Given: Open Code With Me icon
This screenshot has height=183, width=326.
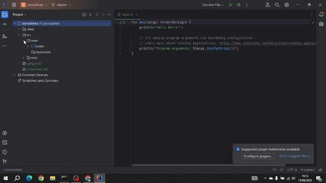Looking at the screenshot, I should click(x=267, y=5).
